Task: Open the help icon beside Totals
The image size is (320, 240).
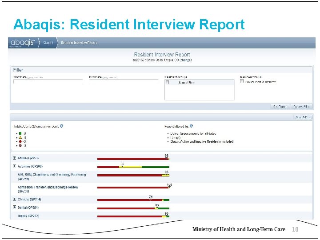Action: [x=62, y=126]
